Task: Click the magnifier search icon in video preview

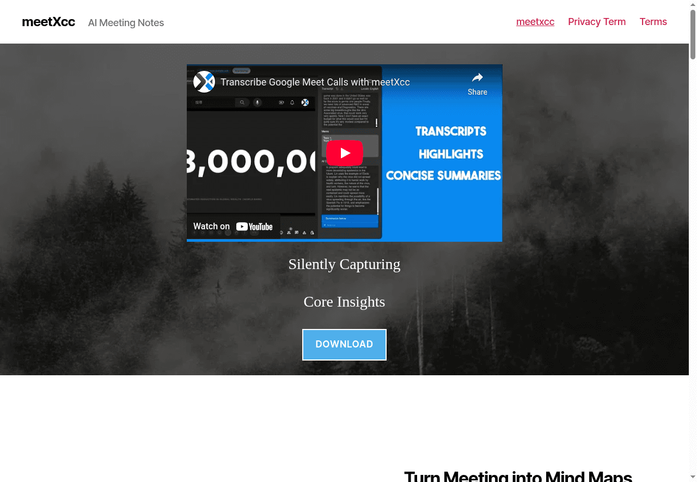Action: point(242,102)
